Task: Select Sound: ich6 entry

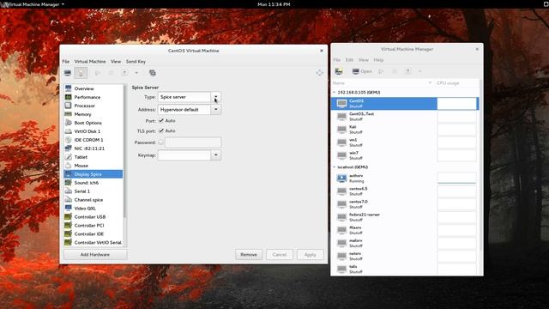Action: pyautogui.click(x=94, y=183)
